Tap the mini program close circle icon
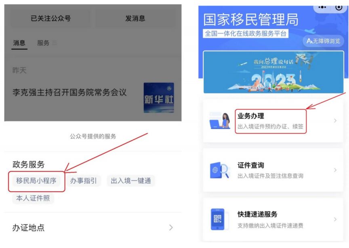Image resolution: width=349 pixels, height=248 pixels. [339, 7]
